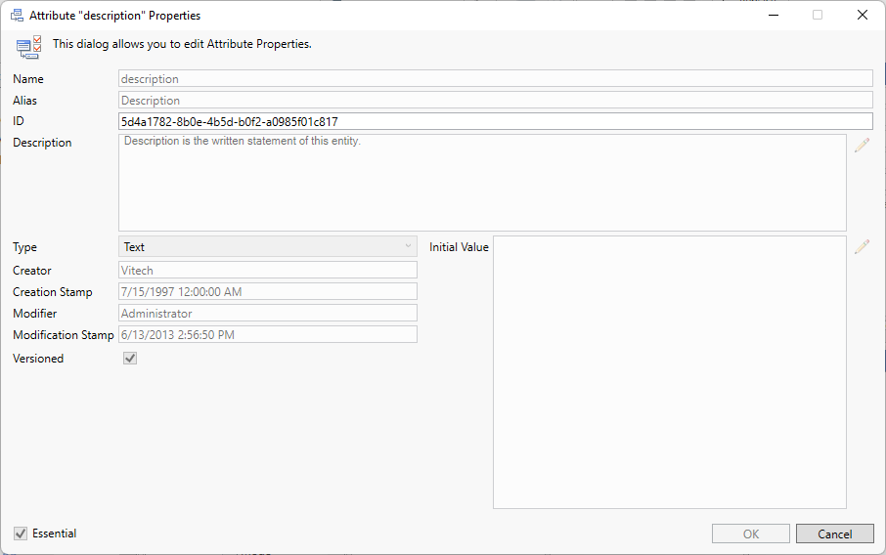Click into the Alias text field
This screenshot has width=886, height=555.
pyautogui.click(x=495, y=101)
